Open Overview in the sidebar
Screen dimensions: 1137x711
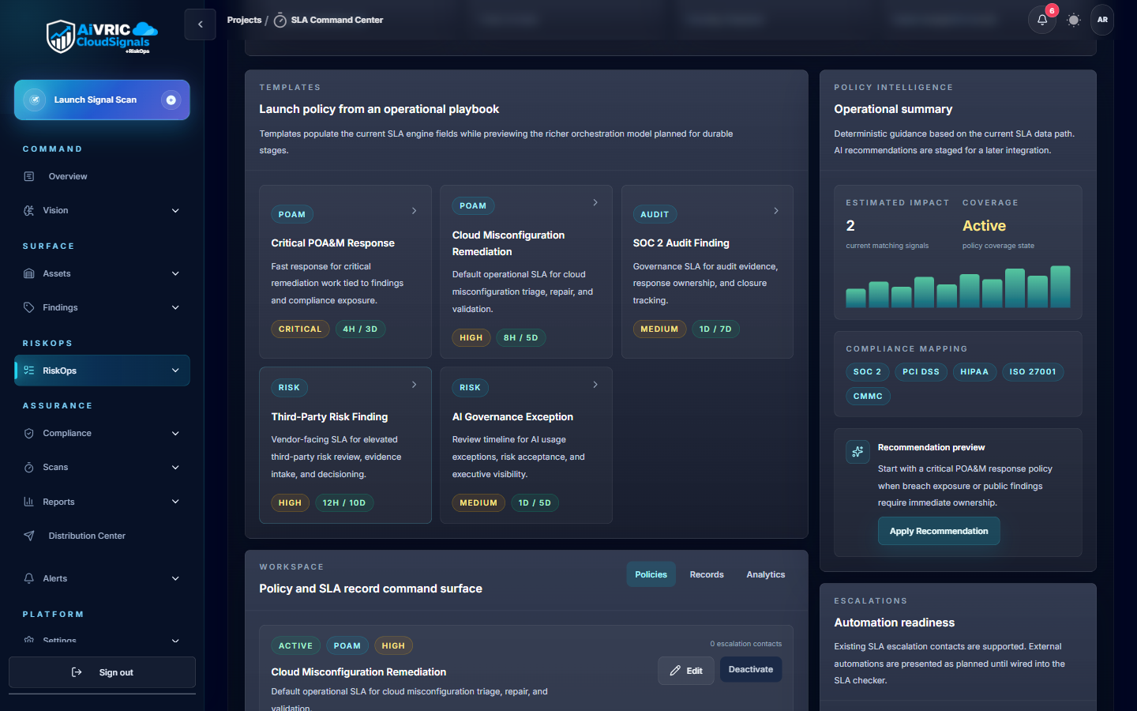(102, 176)
